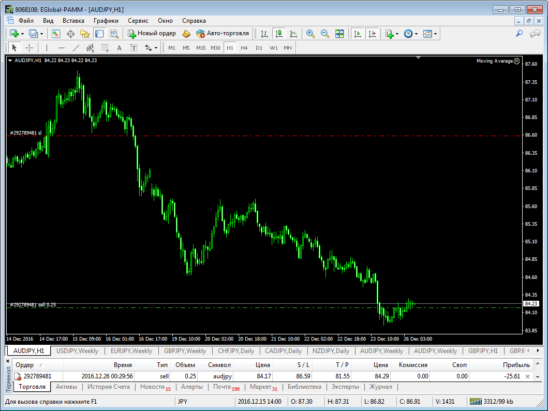Open the Data Window crosshair icon
This screenshot has height=411, width=548.
(70, 34)
